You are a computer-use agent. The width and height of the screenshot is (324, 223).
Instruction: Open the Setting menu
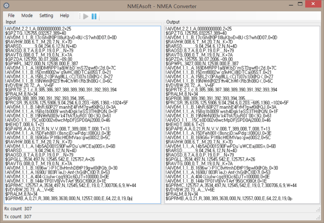pyautogui.click(x=46, y=16)
